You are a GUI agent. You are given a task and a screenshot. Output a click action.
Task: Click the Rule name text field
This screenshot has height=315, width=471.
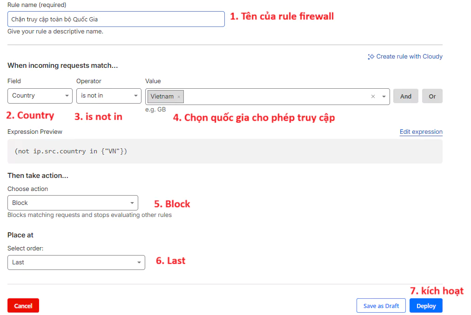pos(116,19)
